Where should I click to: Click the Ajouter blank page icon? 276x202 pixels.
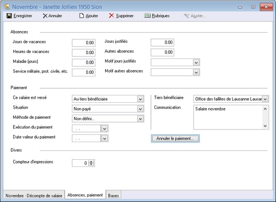click(81, 16)
